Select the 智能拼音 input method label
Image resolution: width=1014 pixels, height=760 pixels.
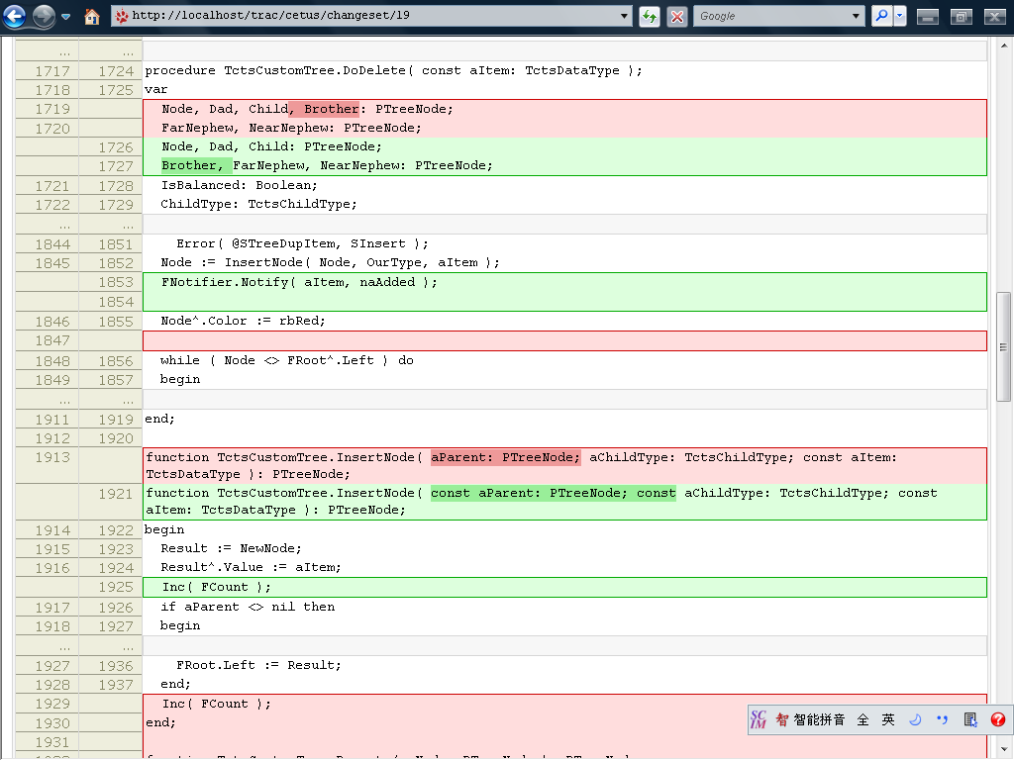[819, 720]
